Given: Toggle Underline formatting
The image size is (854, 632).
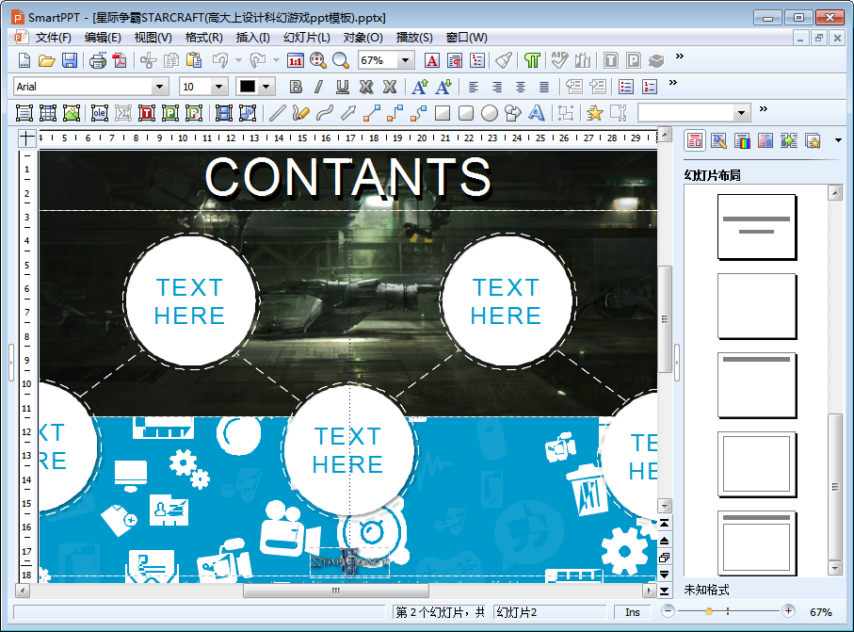Looking at the screenshot, I should click(342, 87).
